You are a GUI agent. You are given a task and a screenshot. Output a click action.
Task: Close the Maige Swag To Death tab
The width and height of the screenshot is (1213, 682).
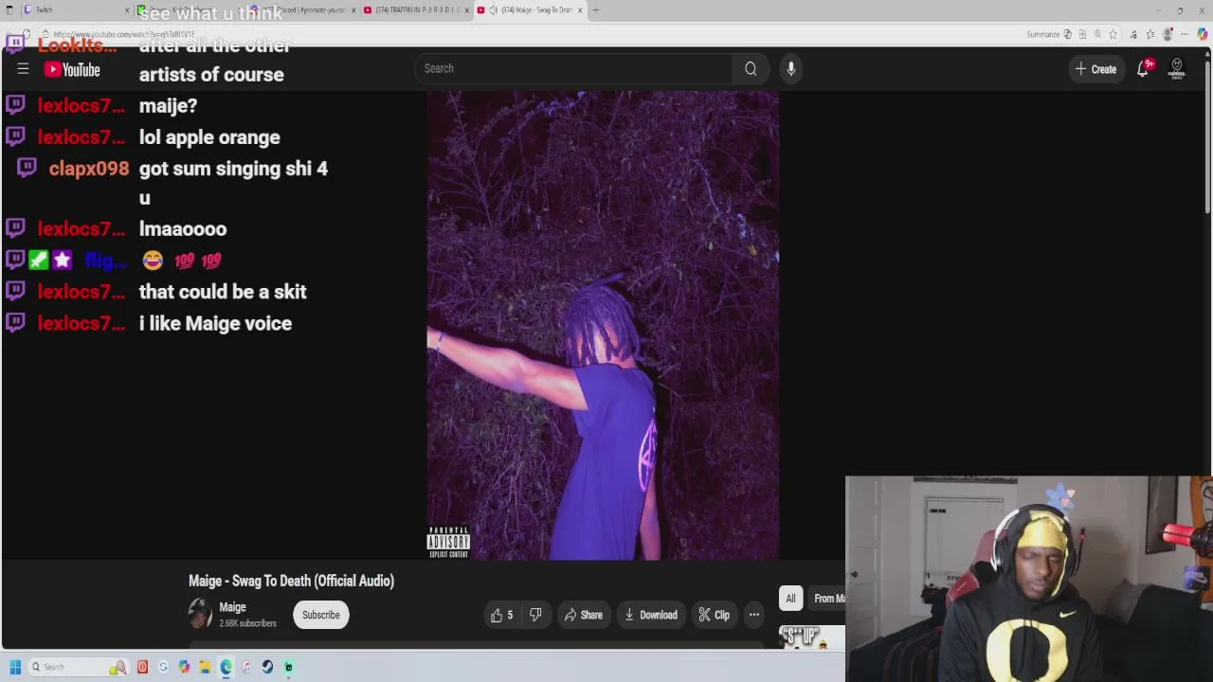(580, 9)
